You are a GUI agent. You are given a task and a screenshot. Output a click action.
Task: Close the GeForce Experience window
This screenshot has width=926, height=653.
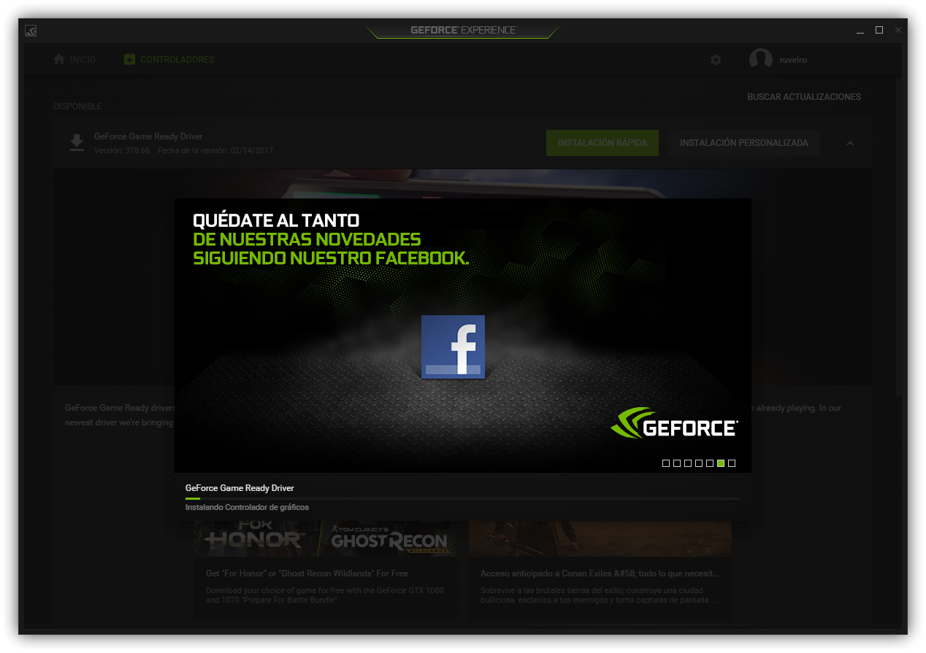(x=898, y=31)
